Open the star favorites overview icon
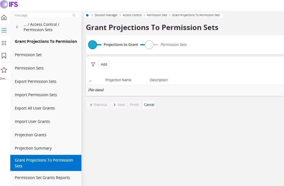The height and width of the screenshot is (186, 284). [x=4, y=70]
